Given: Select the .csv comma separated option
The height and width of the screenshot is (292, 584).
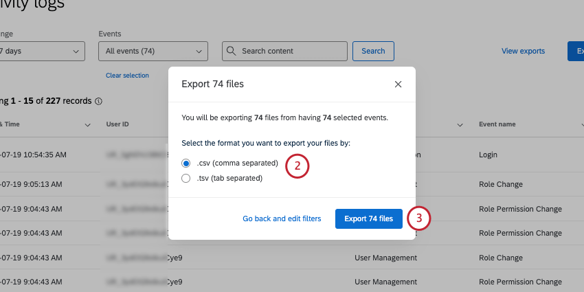Looking at the screenshot, I should (186, 164).
